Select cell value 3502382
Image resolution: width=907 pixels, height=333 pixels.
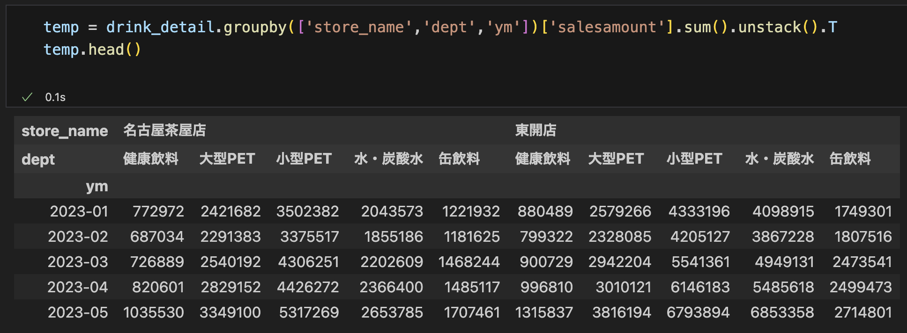click(308, 211)
